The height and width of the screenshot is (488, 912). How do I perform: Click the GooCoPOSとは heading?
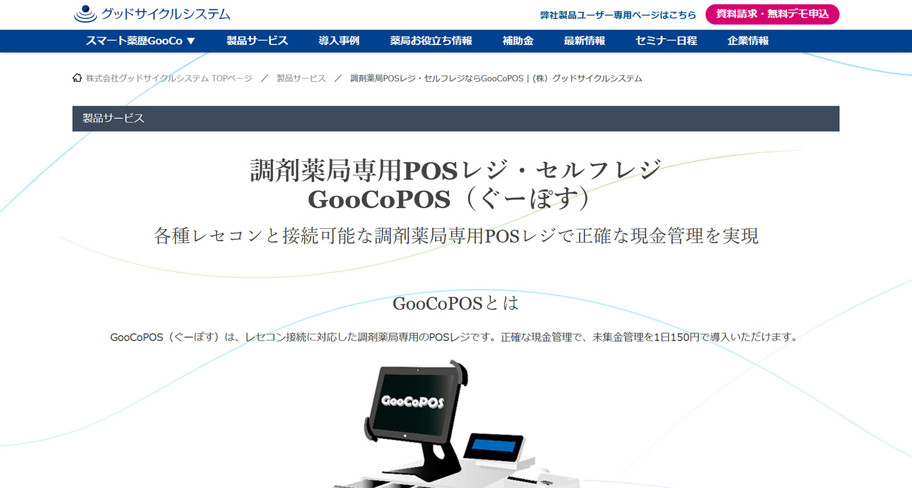click(456, 303)
